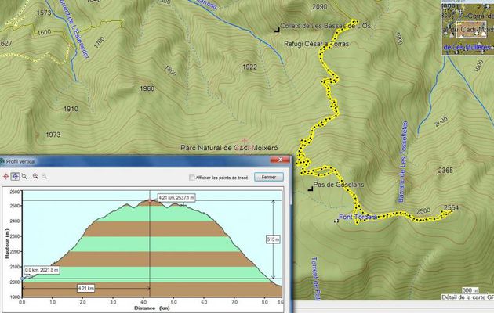Image resolution: width=494 pixels, height=313 pixels.
Task: Click the 515 m elevation gain label
Action: tap(273, 239)
